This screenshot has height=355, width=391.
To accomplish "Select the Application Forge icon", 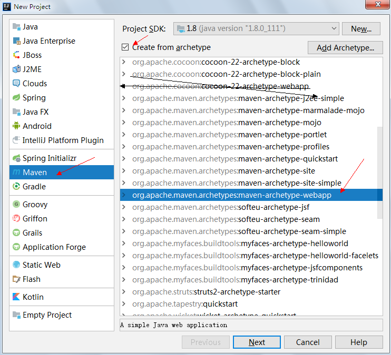I will (x=16, y=247).
